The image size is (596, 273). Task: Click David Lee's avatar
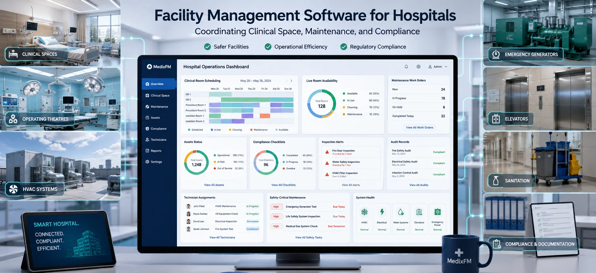pyautogui.click(x=188, y=221)
